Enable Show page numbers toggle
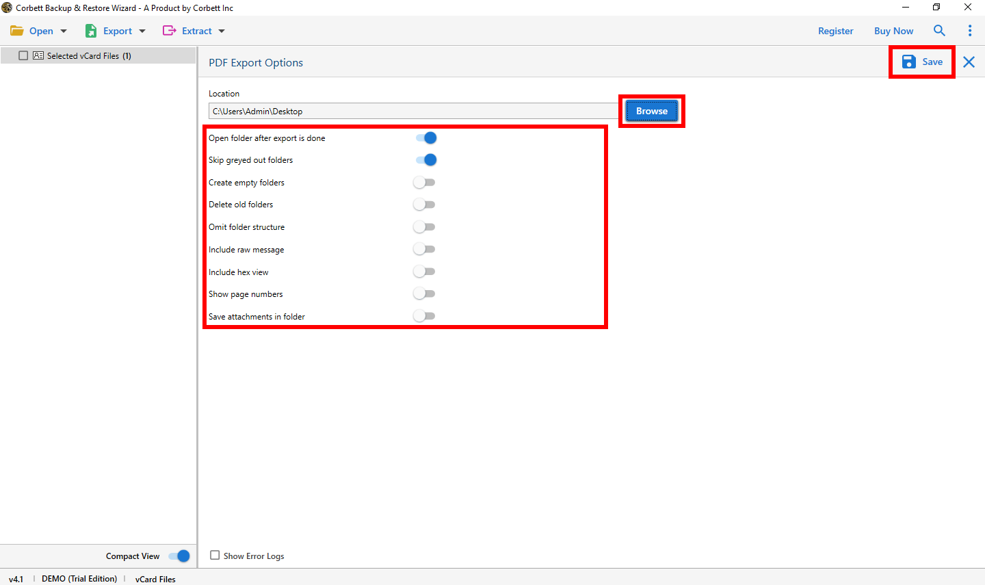985x585 pixels. coord(424,294)
